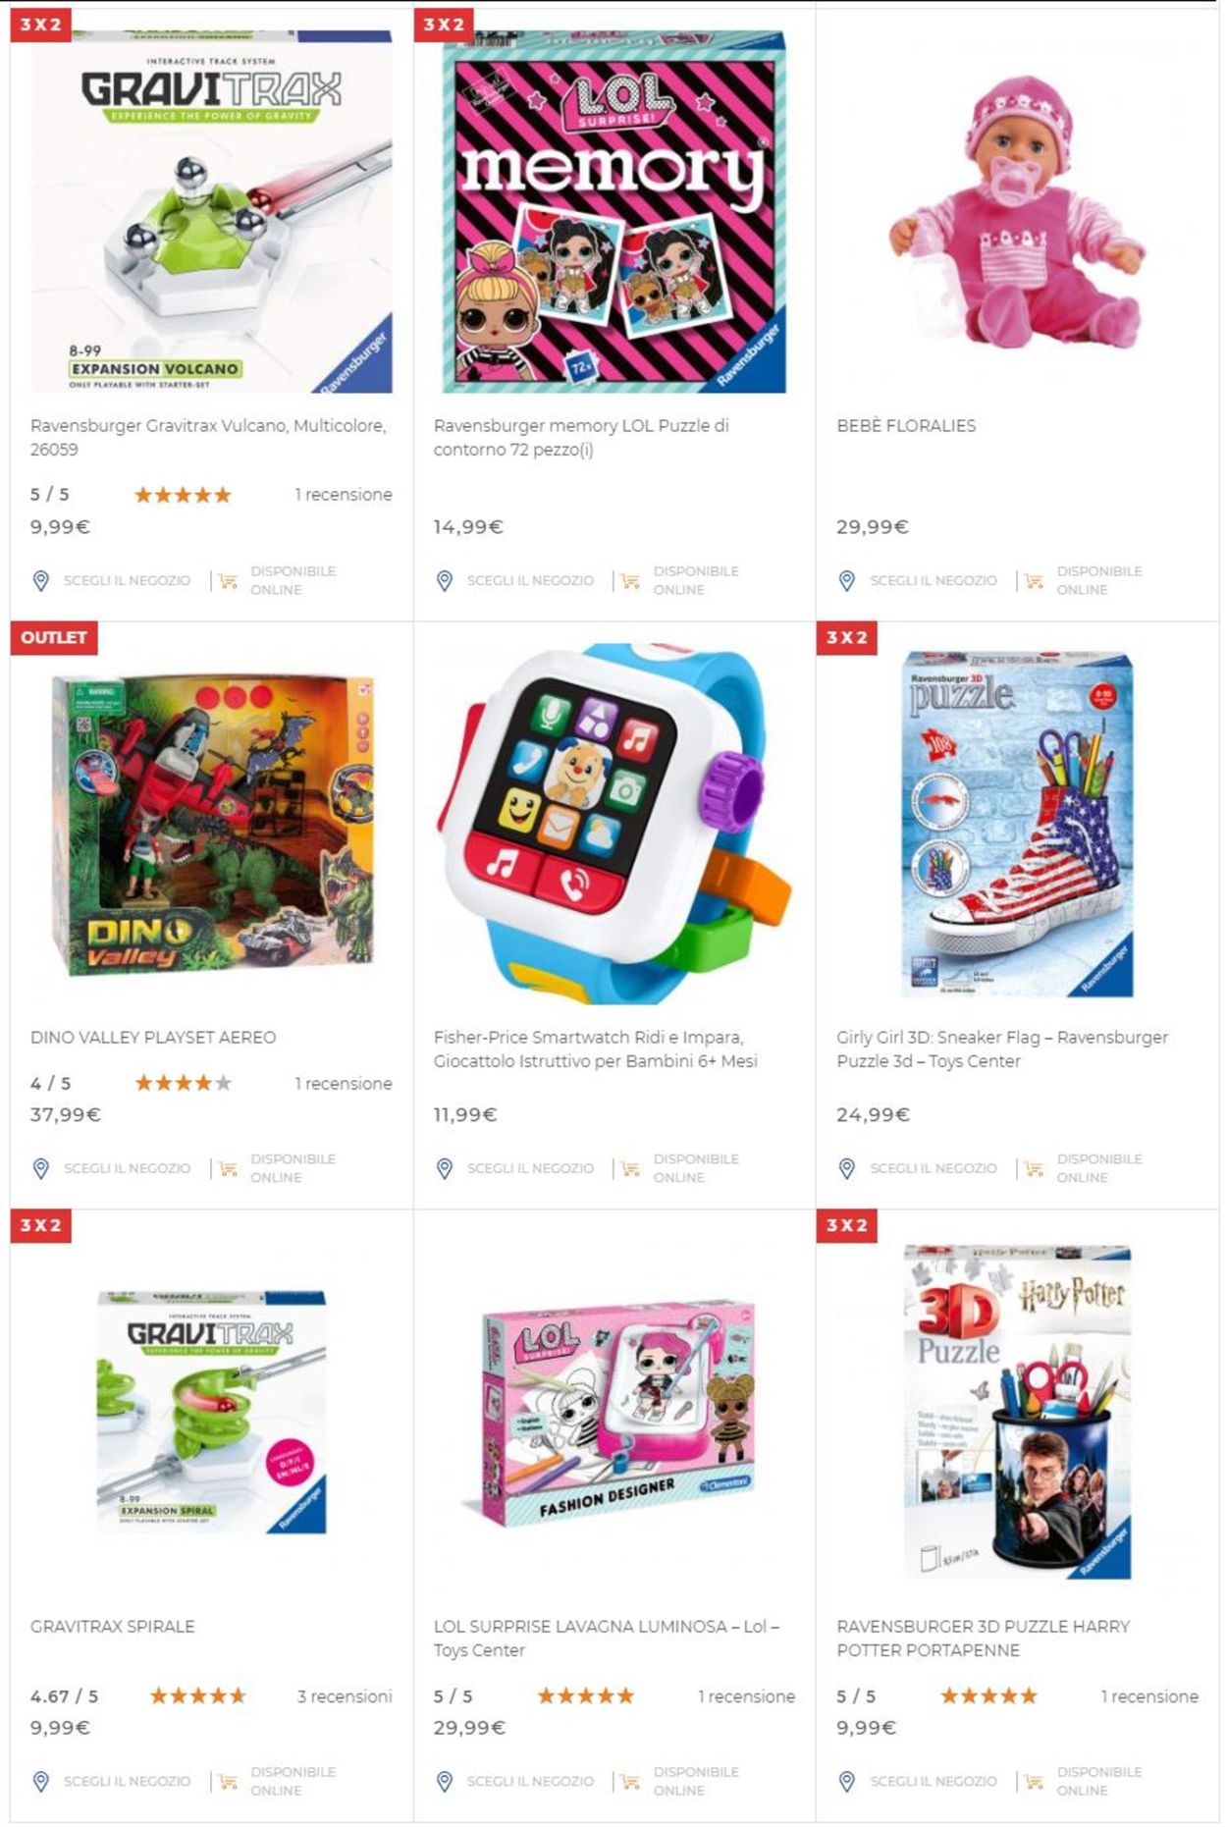View the Fisher-Price smartwatch image
1227x1827 pixels.
[614, 823]
